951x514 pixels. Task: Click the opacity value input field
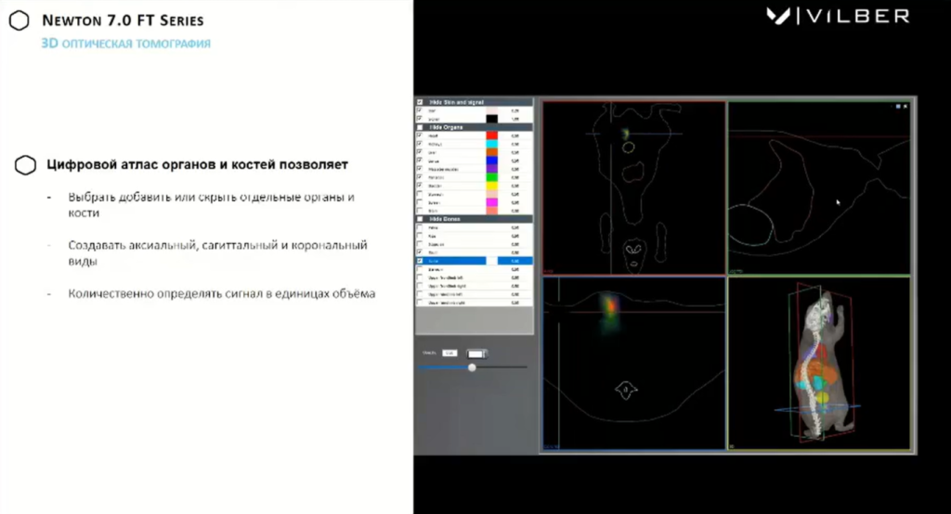[x=449, y=353]
